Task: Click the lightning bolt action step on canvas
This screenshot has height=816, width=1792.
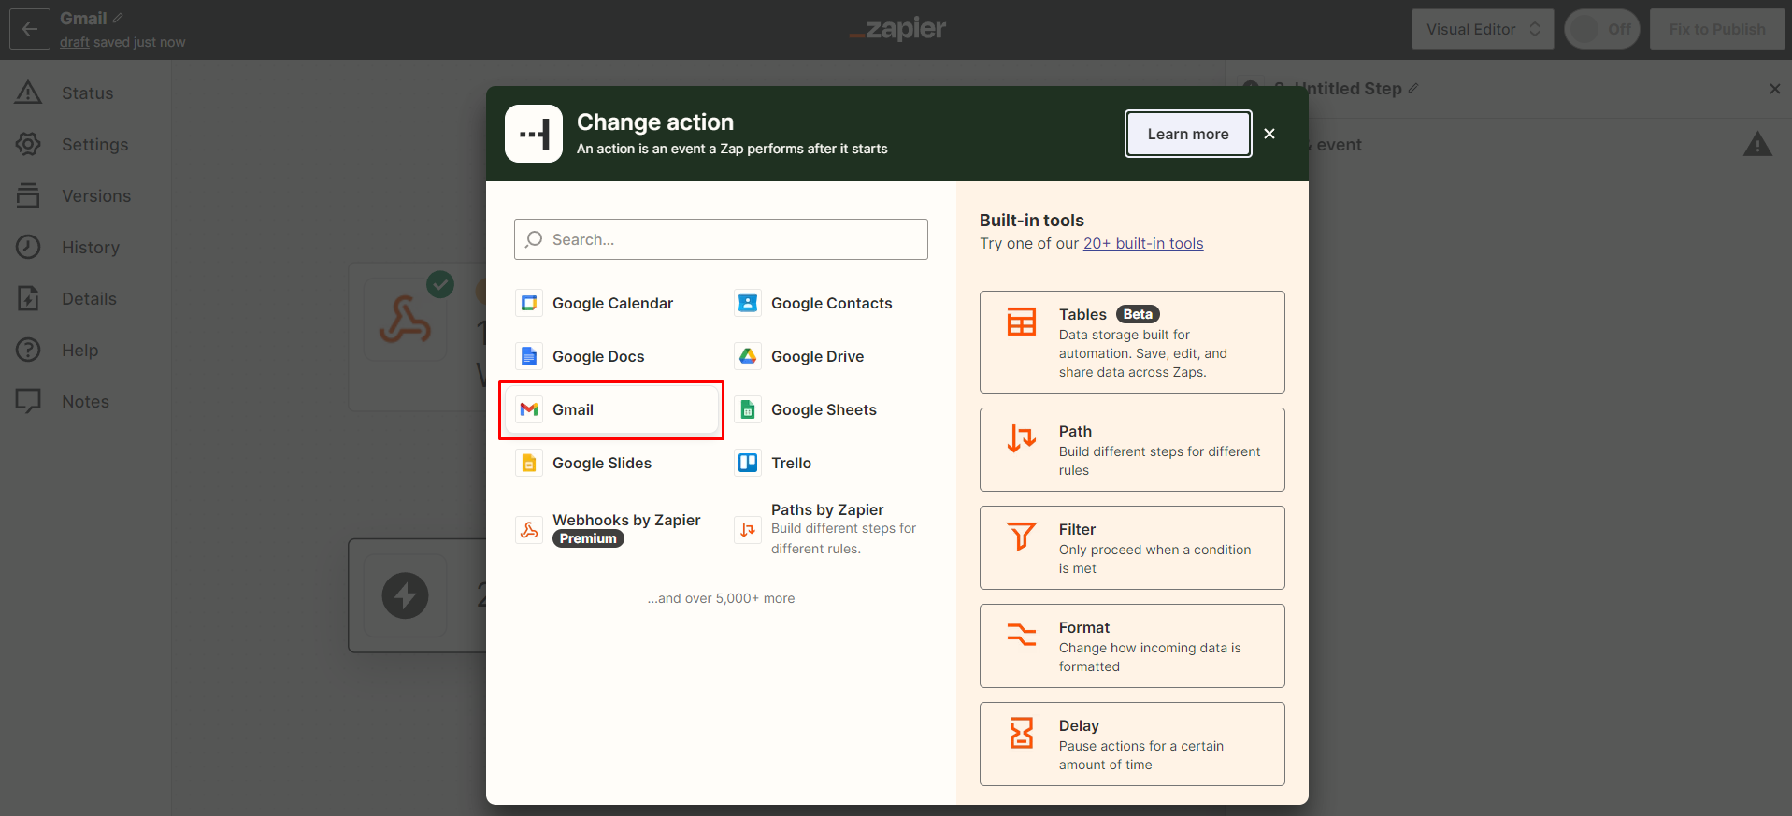Action: coord(405,595)
